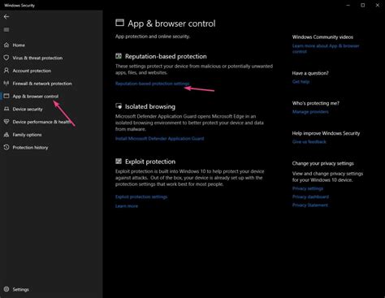Click the Family options people icon
Image resolution: width=385 pixels, height=298 pixels.
[x=6, y=135]
